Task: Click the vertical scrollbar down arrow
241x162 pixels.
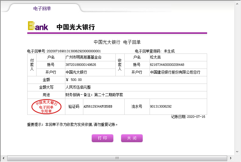Action: pyautogui.click(x=237, y=152)
